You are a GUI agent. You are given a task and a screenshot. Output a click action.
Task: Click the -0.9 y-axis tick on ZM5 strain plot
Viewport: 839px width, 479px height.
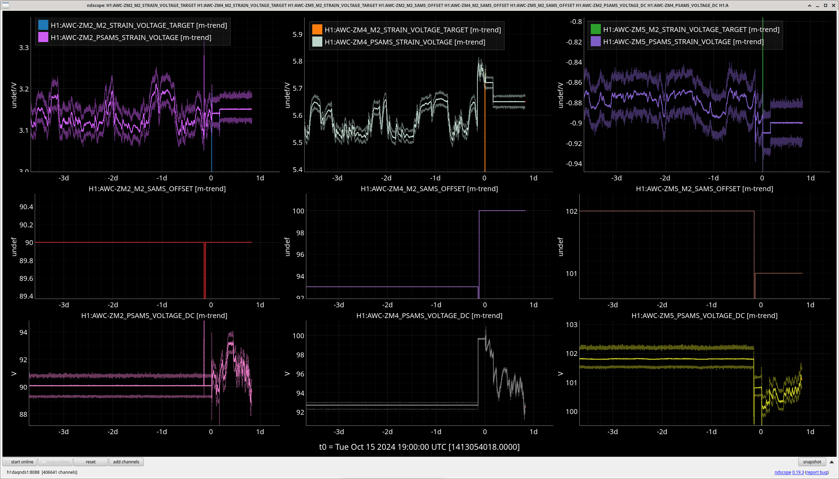pyautogui.click(x=576, y=123)
